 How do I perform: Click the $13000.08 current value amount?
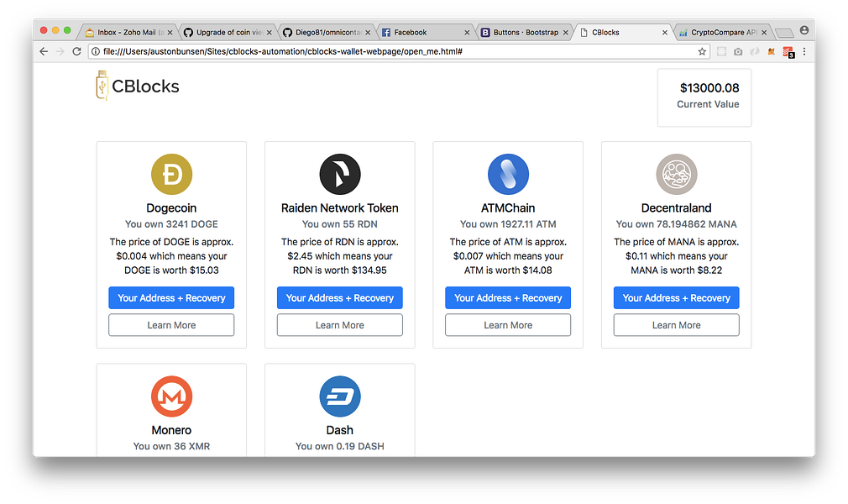point(709,87)
